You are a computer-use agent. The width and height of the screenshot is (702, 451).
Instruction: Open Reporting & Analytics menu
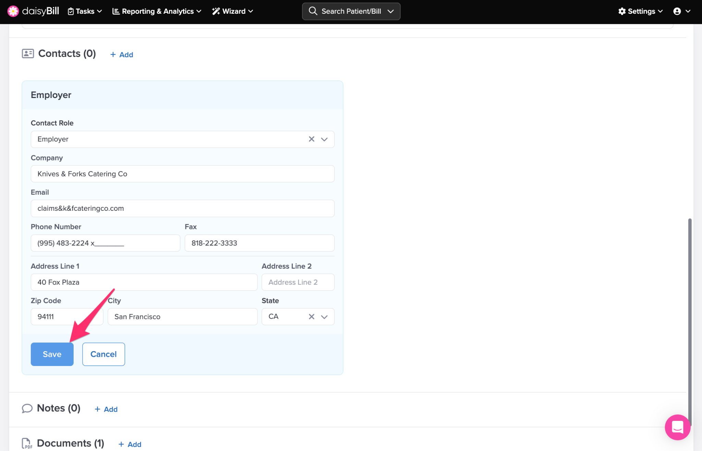157,11
